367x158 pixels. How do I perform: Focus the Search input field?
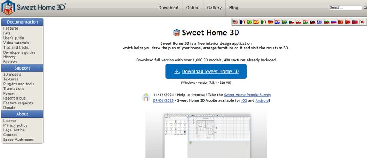[346, 8]
